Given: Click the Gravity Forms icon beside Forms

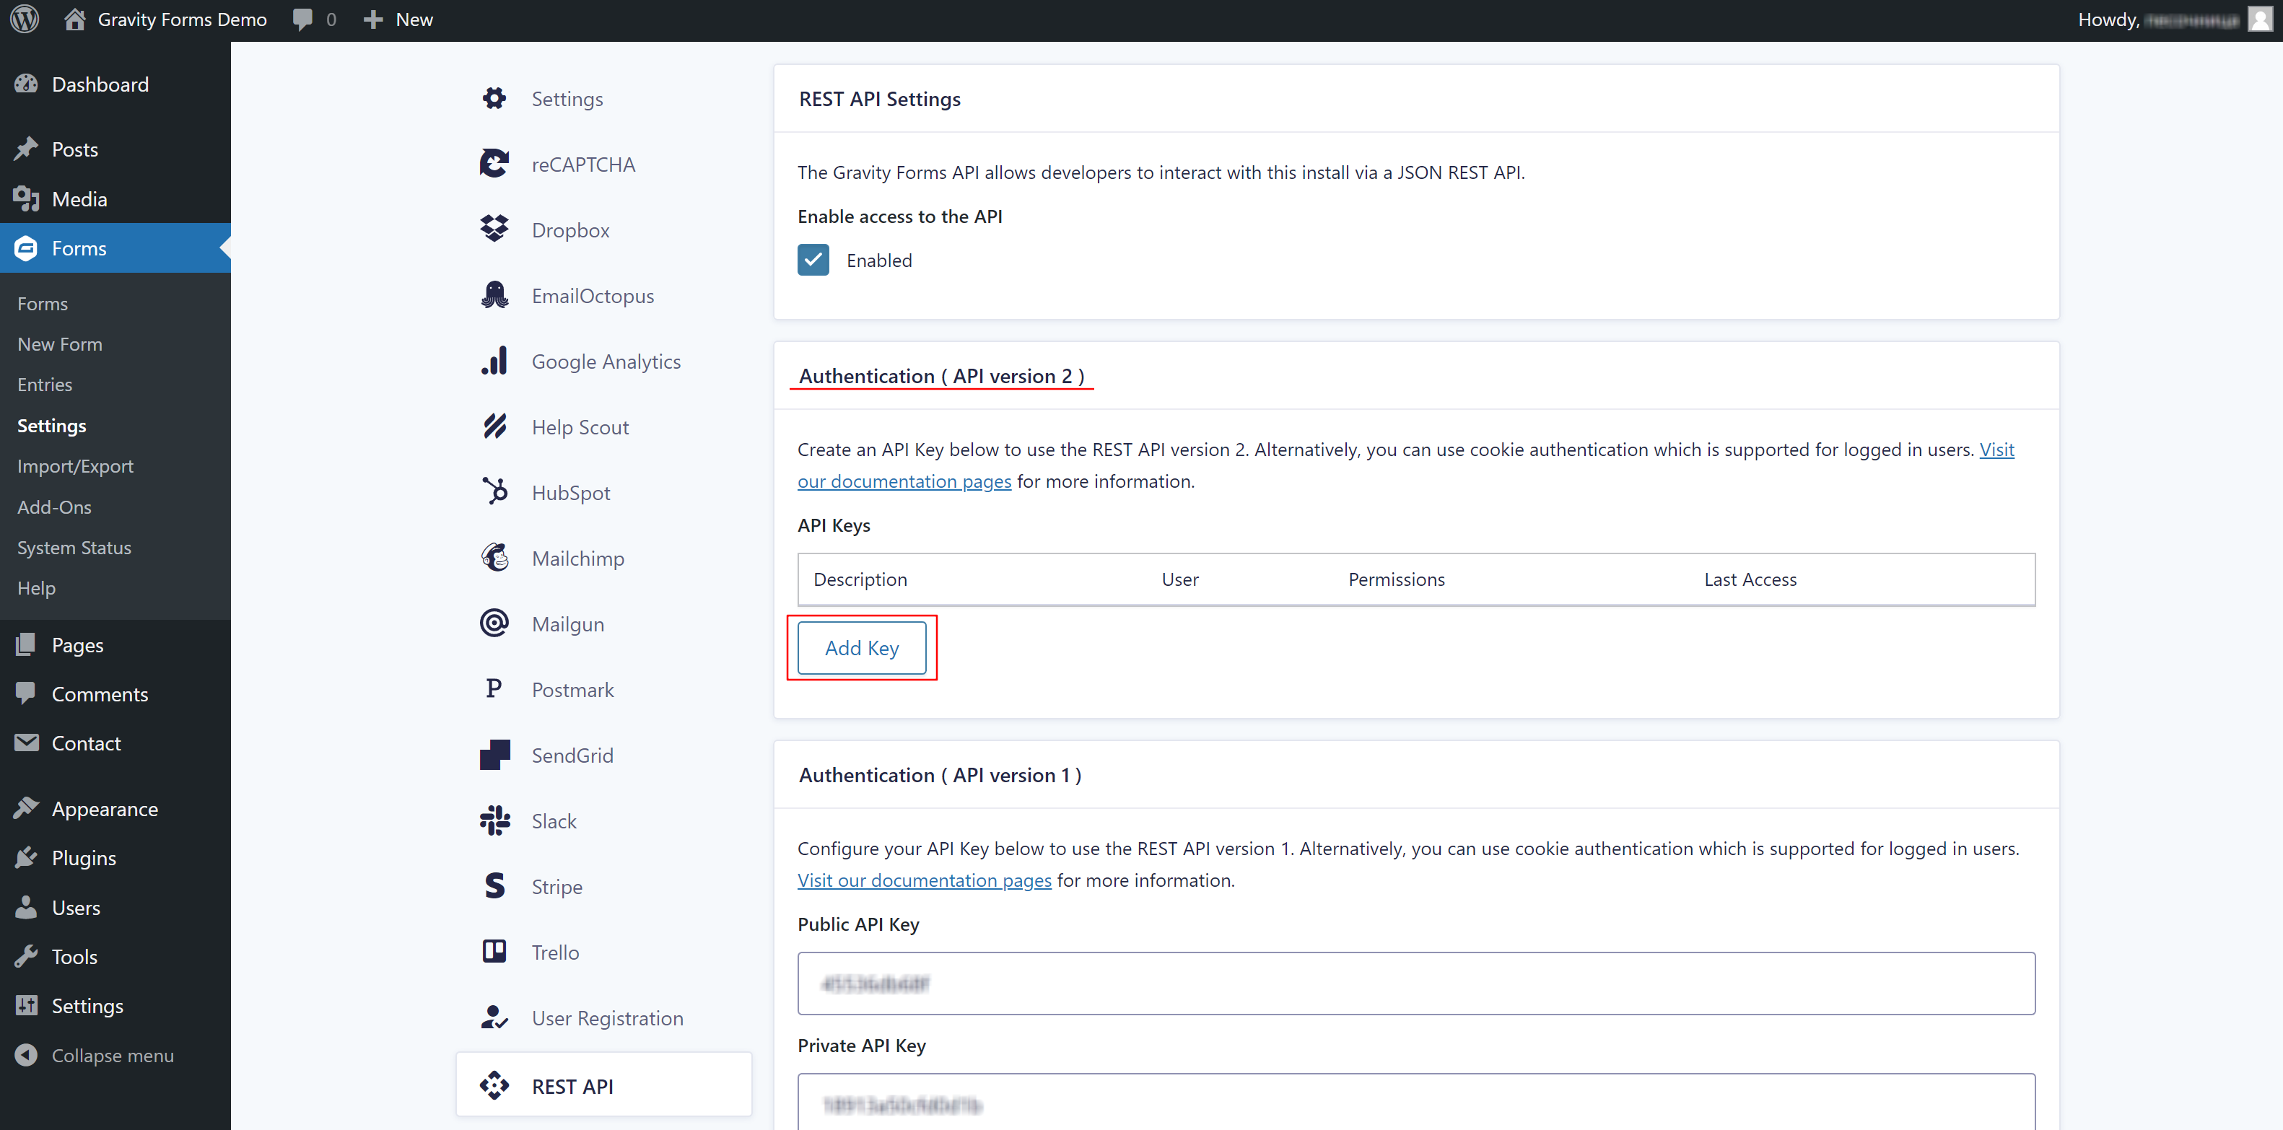Looking at the screenshot, I should pos(27,248).
